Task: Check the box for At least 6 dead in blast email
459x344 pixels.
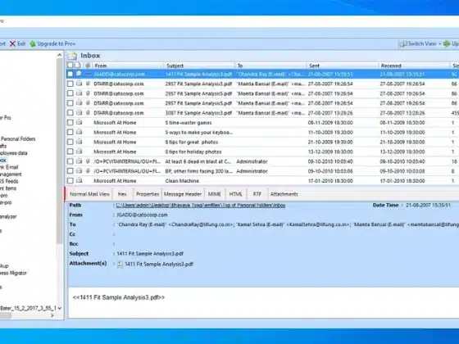Action: 70,161
